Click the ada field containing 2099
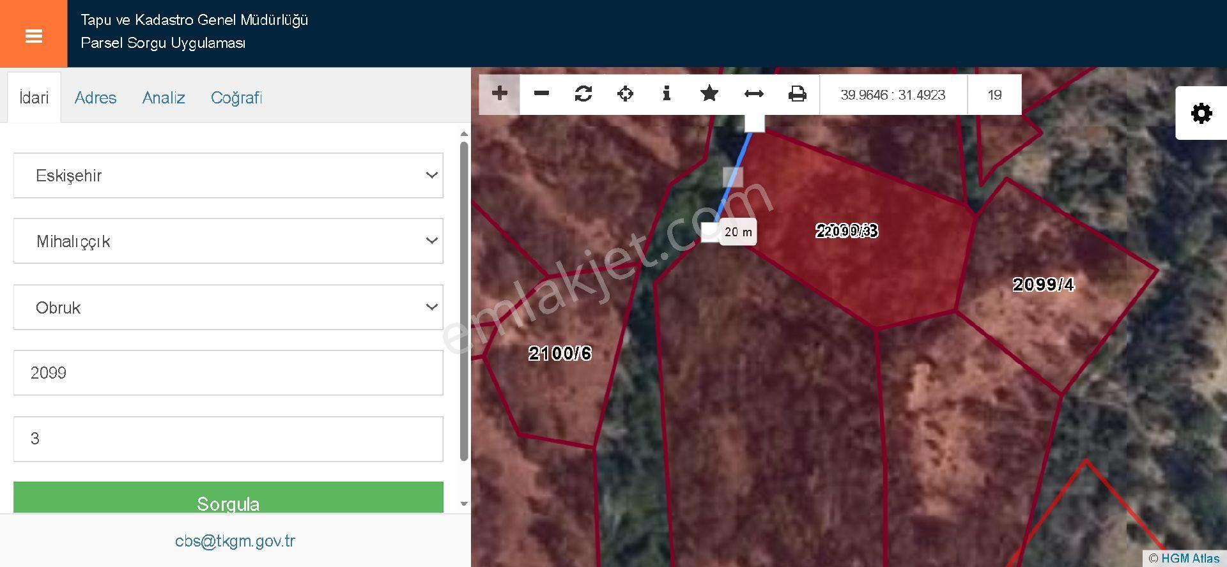The height and width of the screenshot is (567, 1227). click(x=228, y=373)
